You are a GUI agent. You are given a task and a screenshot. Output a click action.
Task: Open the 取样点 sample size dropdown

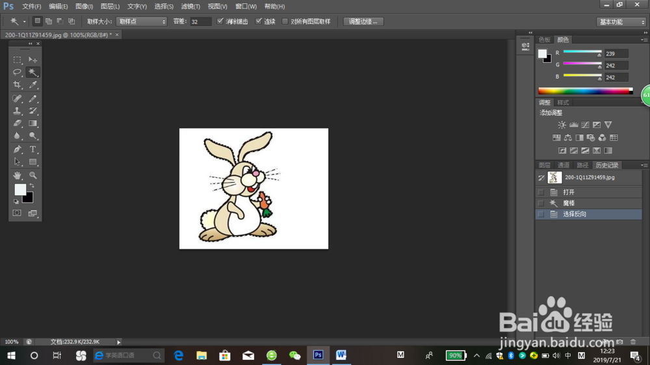coord(142,21)
